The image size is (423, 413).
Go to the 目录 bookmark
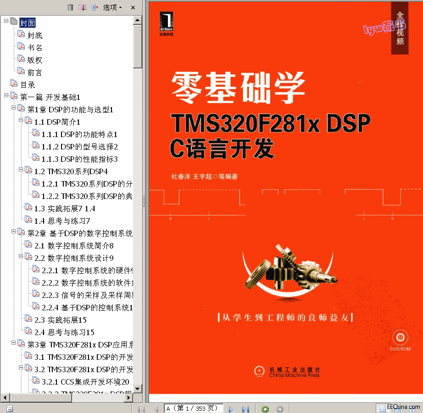coord(28,85)
